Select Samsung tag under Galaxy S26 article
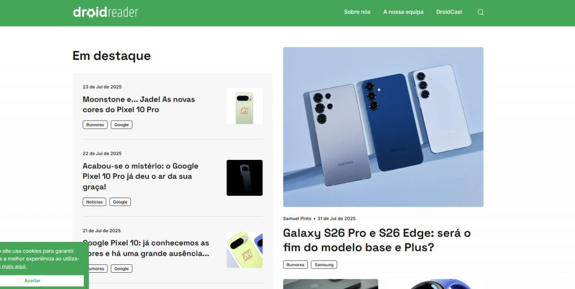 (x=324, y=264)
